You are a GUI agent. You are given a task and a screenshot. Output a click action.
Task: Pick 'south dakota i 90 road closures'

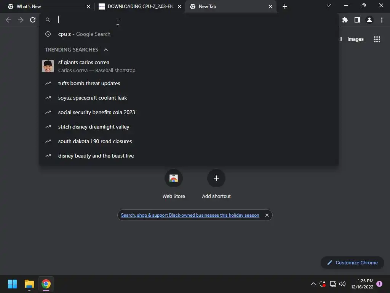pyautogui.click(x=189, y=141)
